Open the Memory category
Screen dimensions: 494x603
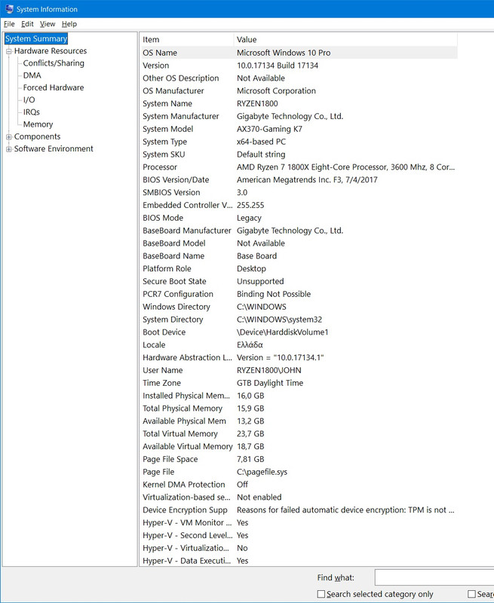pos(38,124)
